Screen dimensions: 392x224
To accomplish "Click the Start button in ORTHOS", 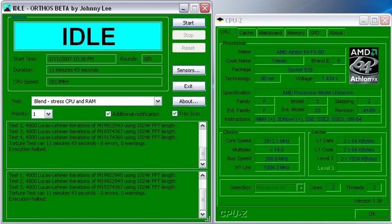I will tap(189, 23).
